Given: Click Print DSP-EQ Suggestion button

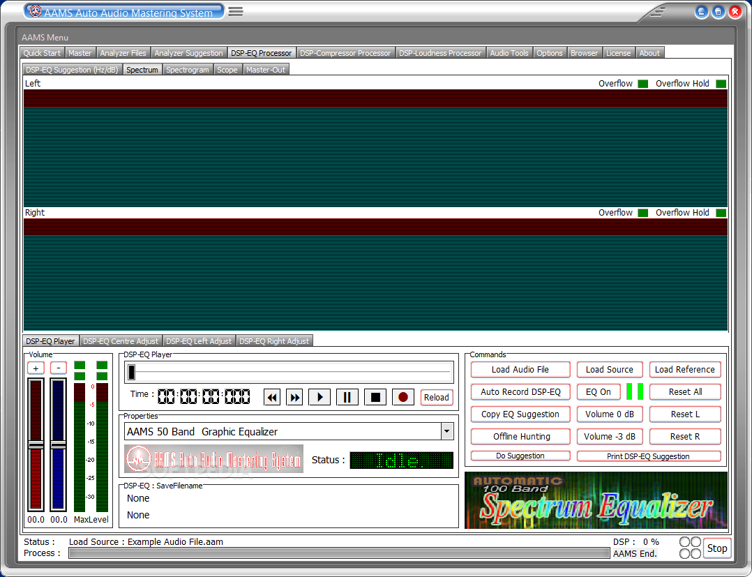Looking at the screenshot, I should coord(649,456).
